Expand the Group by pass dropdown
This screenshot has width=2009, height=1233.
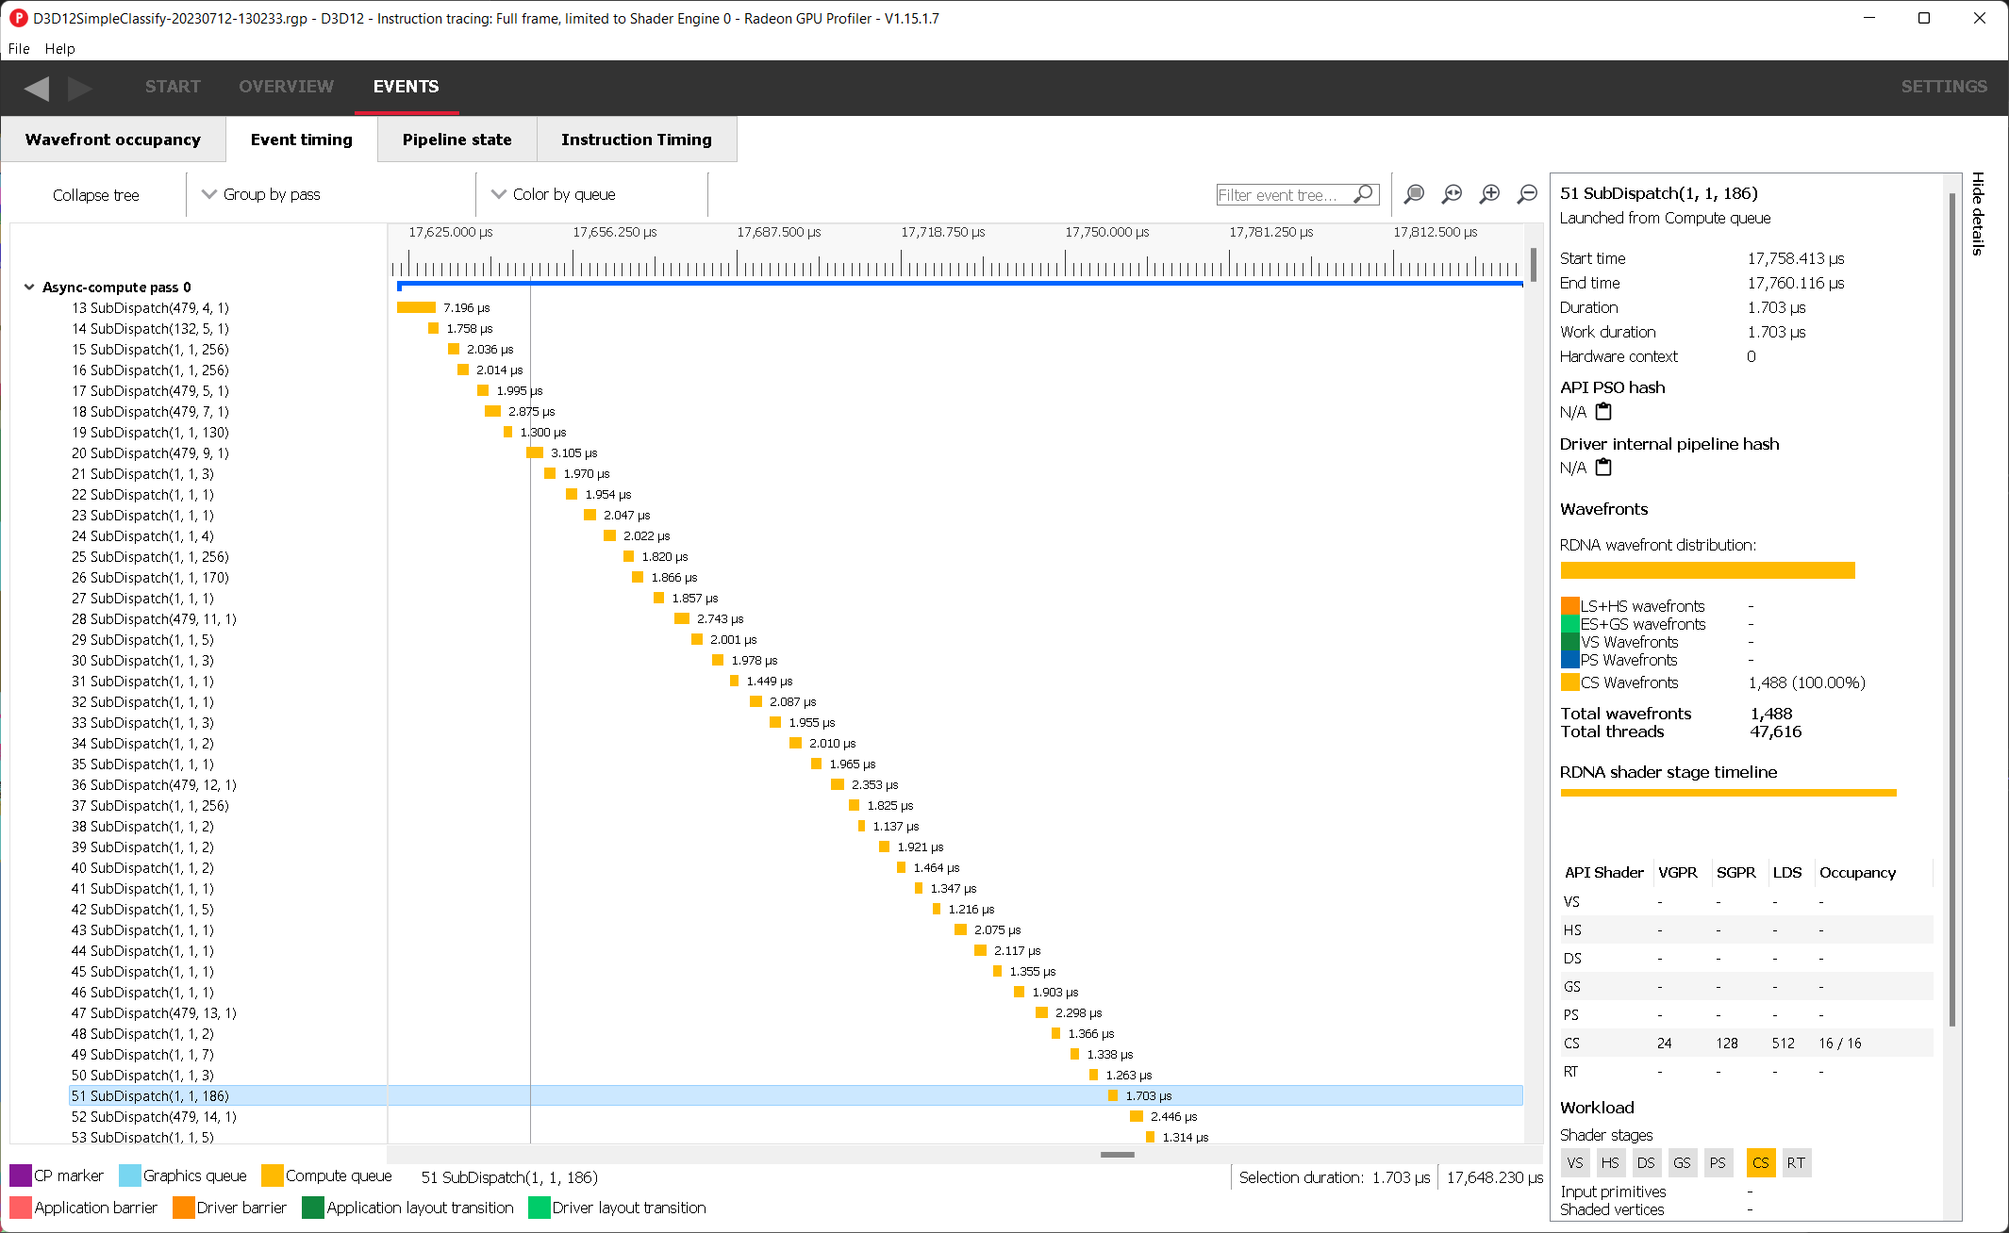(262, 193)
